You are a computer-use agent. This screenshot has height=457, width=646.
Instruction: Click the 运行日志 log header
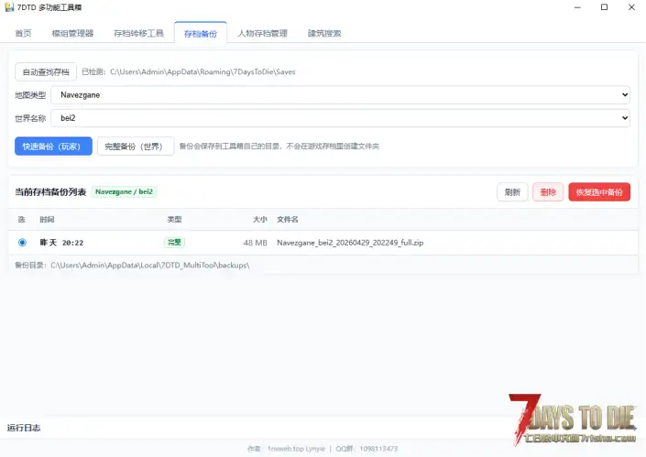pos(24,428)
